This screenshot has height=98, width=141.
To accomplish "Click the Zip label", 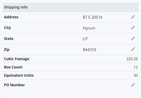I will click(7, 50).
